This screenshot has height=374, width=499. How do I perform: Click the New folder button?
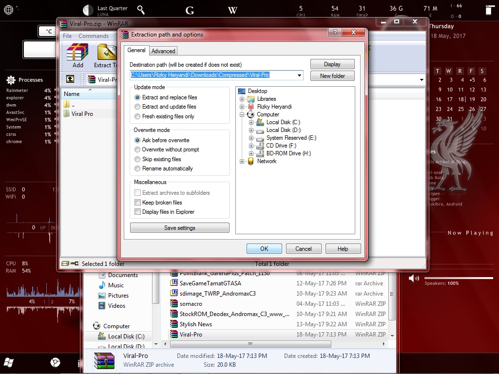332,76
